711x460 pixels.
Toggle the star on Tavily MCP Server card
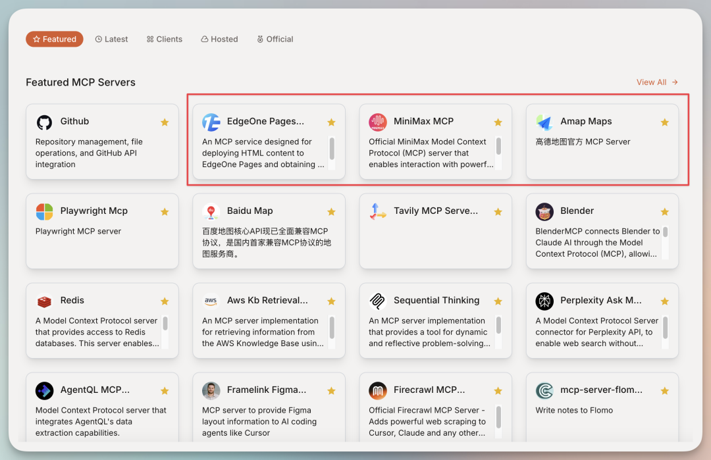(498, 212)
